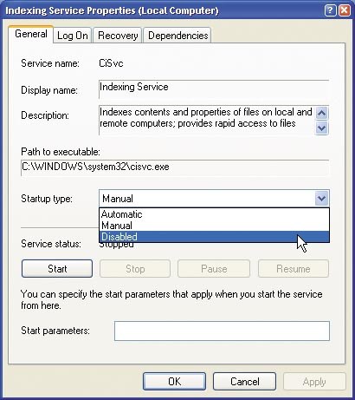Select the General tab
The image size is (355, 400).
coord(31,34)
